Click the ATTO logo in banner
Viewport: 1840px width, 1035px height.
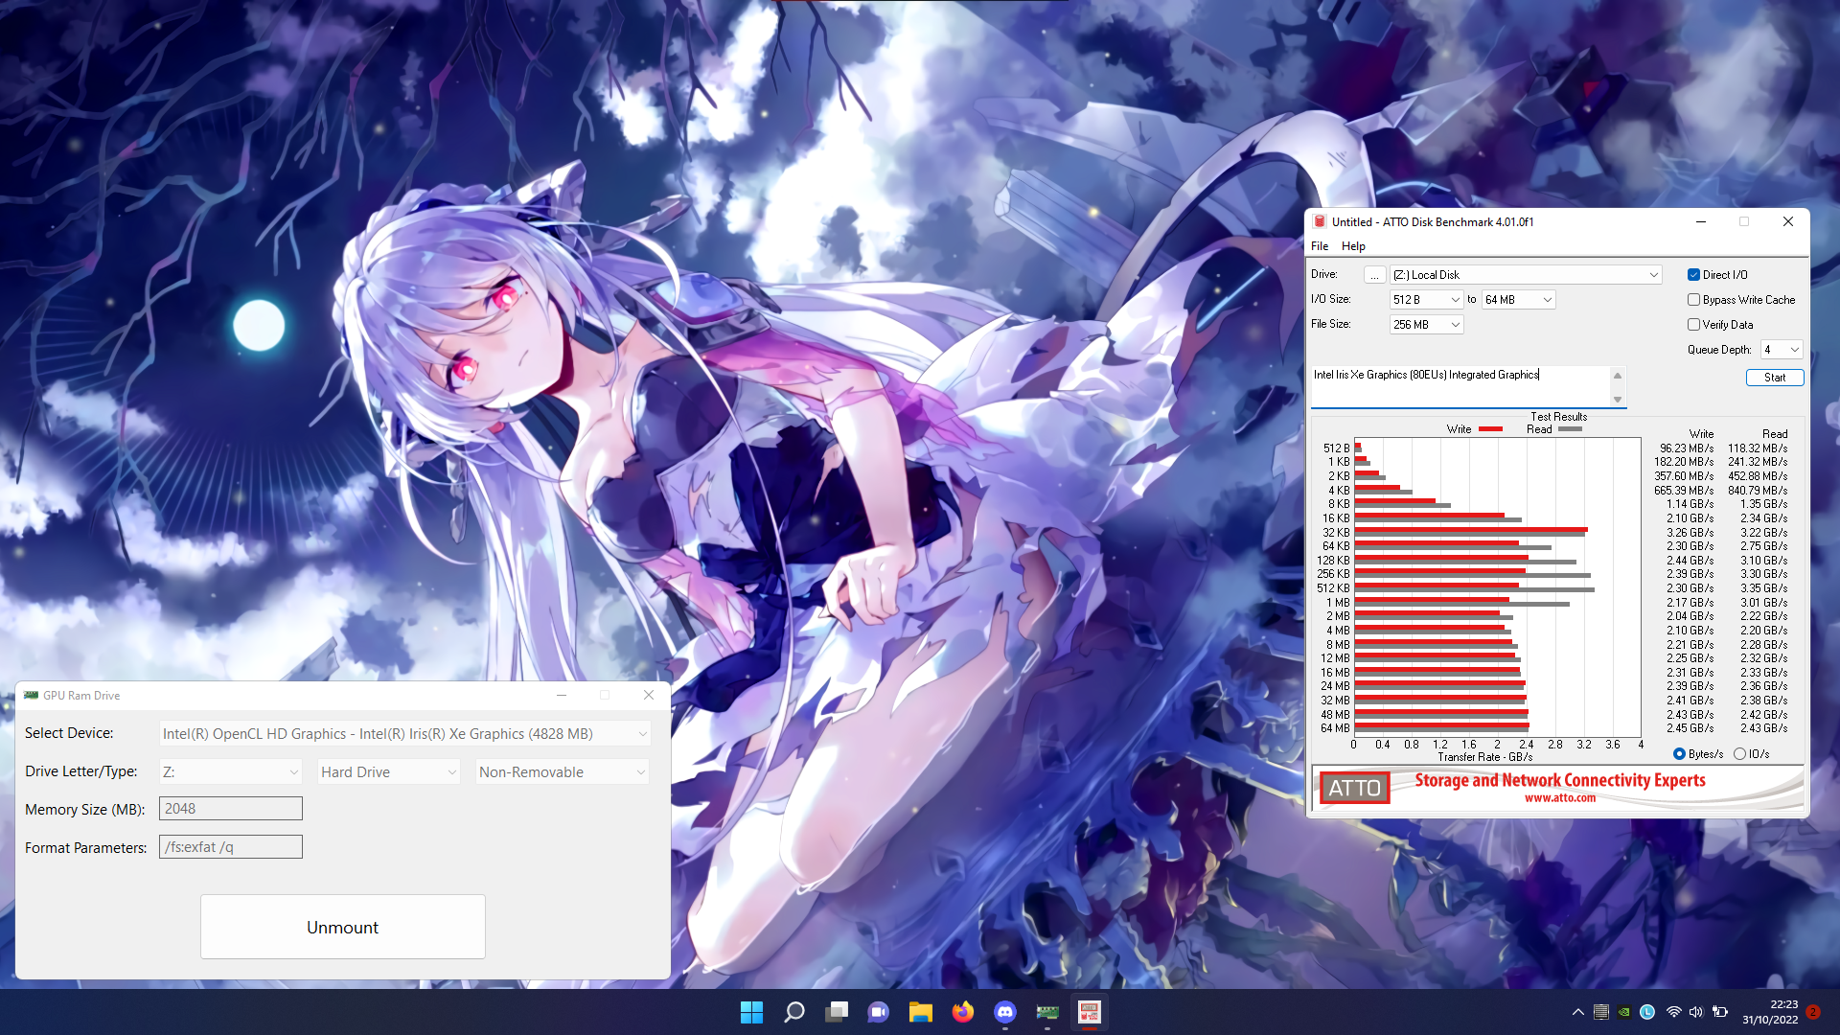tap(1354, 788)
